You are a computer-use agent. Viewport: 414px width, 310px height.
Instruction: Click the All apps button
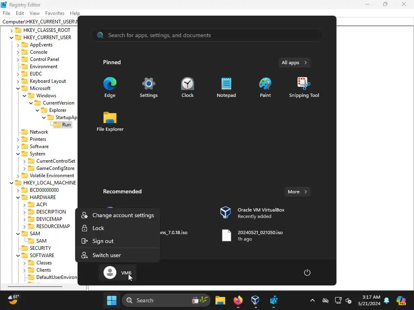294,63
